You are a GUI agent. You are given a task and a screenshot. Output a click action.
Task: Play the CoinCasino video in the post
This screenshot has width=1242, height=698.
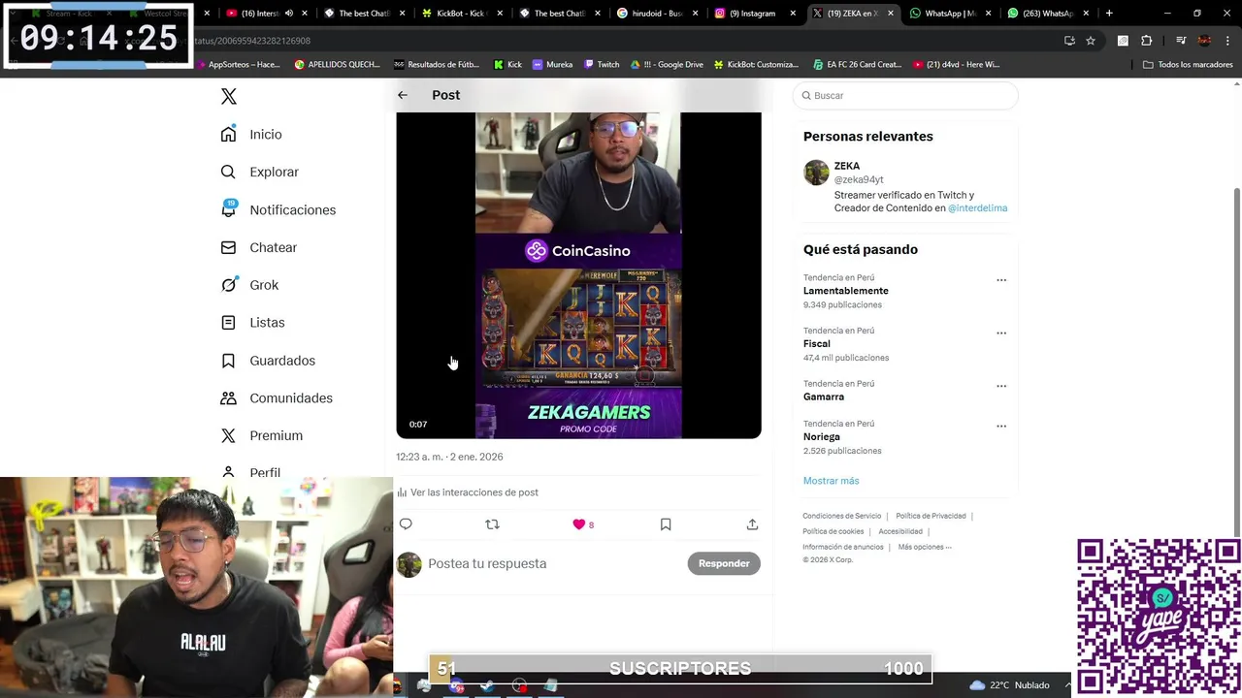click(x=578, y=275)
